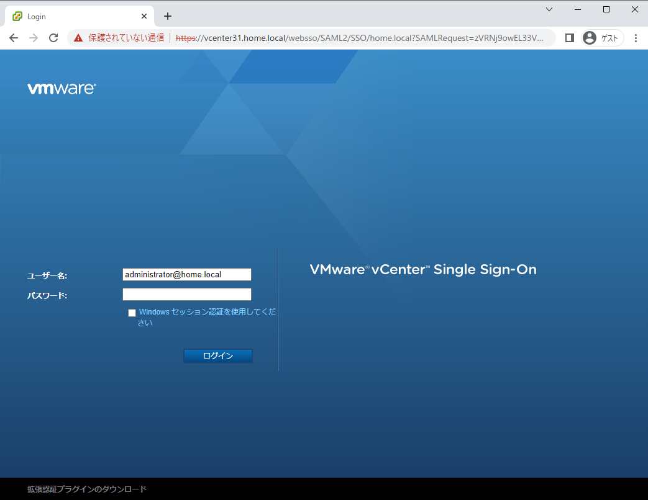Minimize the browser window

pos(578,9)
